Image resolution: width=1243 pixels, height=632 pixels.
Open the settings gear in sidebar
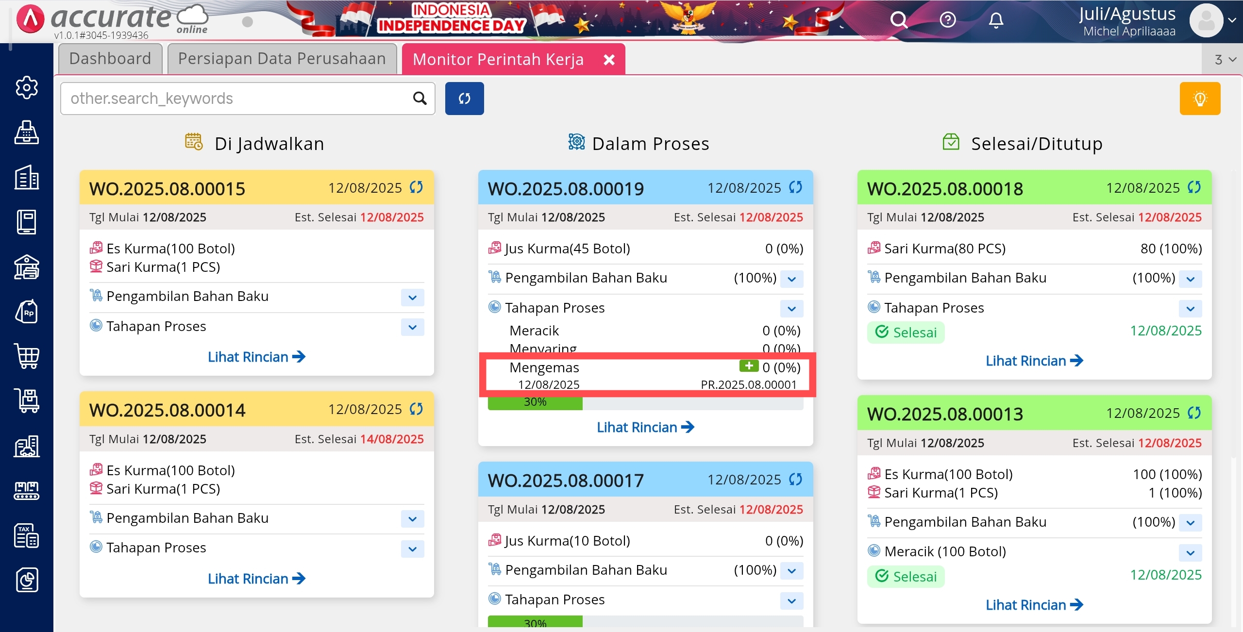tap(26, 88)
